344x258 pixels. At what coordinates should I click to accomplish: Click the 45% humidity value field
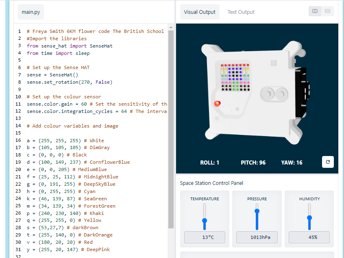point(309,237)
